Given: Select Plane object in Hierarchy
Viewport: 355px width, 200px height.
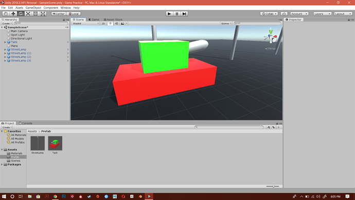Looking at the screenshot, I should tap(14, 46).
